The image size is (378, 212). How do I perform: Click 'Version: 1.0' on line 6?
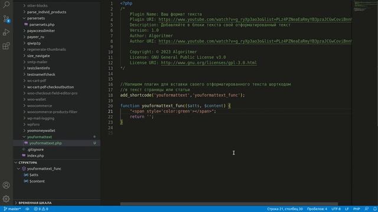point(144,30)
